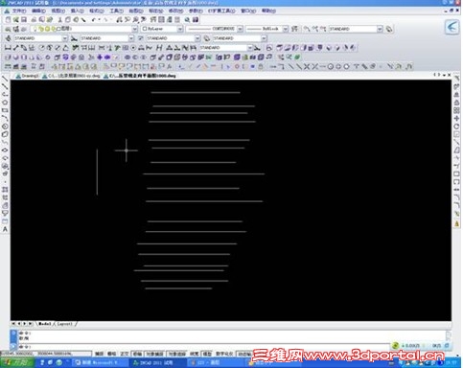Image resolution: width=463 pixels, height=368 pixels.
Task: Open the 帮助 (Help) menu
Action: point(268,11)
